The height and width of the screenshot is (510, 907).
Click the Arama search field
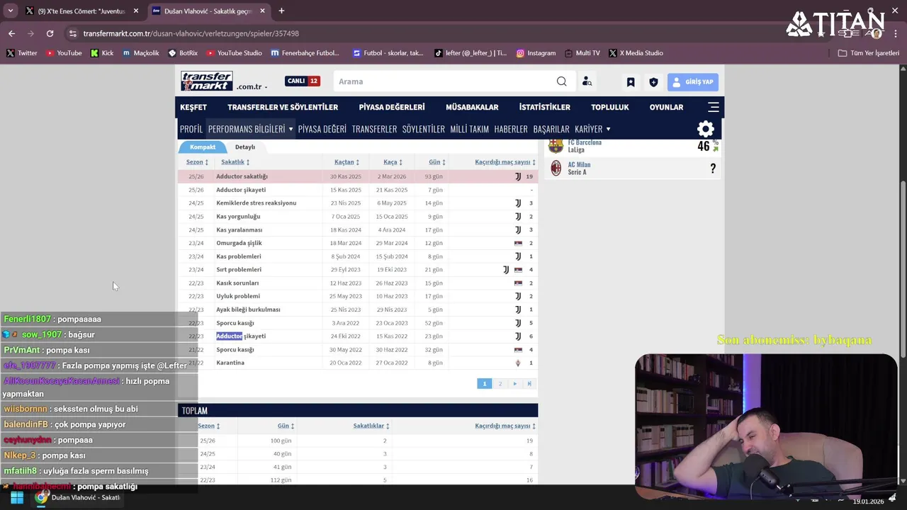(x=446, y=81)
